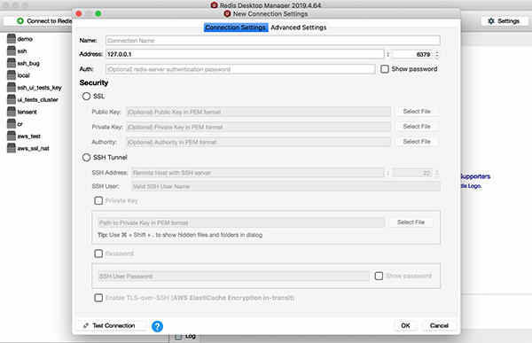Click the database icon for aws_test

point(12,136)
